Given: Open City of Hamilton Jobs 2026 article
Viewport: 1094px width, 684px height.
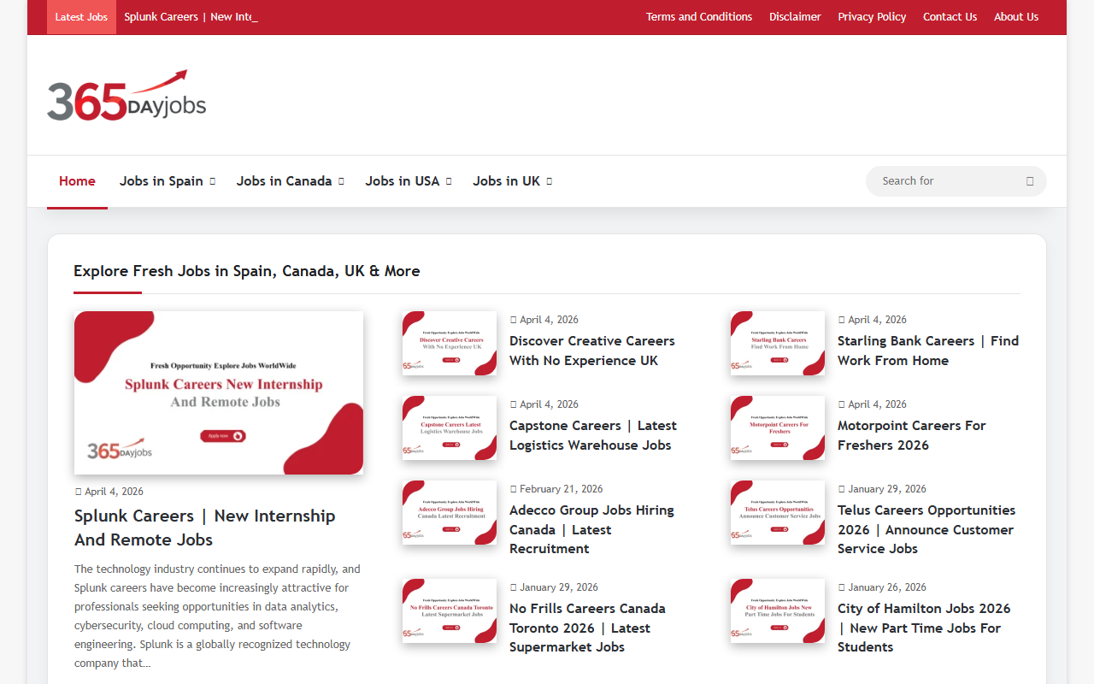Looking at the screenshot, I should click(x=924, y=628).
